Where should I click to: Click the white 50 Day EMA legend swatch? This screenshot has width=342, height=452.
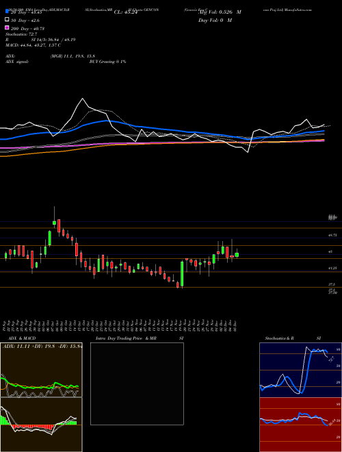(8, 20)
